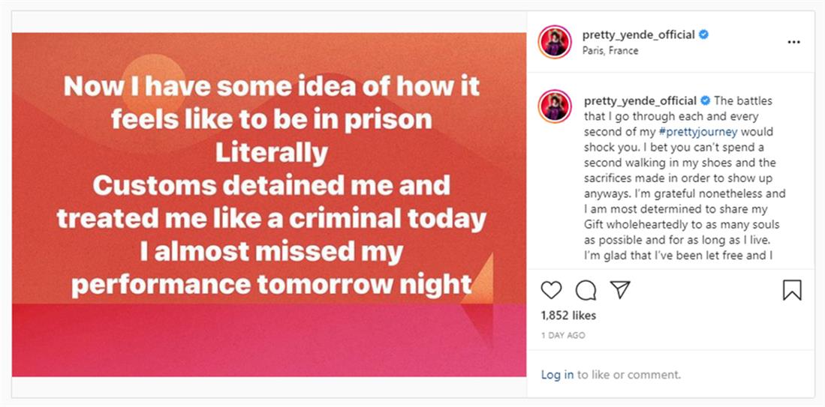This screenshot has width=825, height=407.
Task: Click the word Literally in the post image
Action: (271, 152)
